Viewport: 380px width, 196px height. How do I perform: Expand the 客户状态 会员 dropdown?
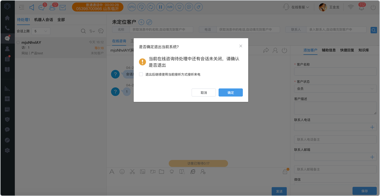(335, 89)
